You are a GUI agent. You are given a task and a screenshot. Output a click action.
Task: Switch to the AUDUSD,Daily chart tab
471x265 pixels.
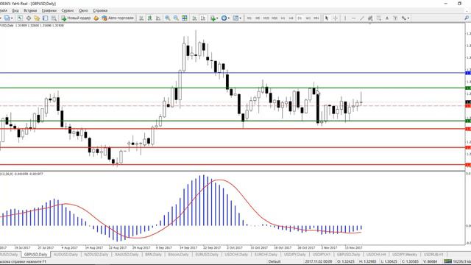click(x=65, y=255)
